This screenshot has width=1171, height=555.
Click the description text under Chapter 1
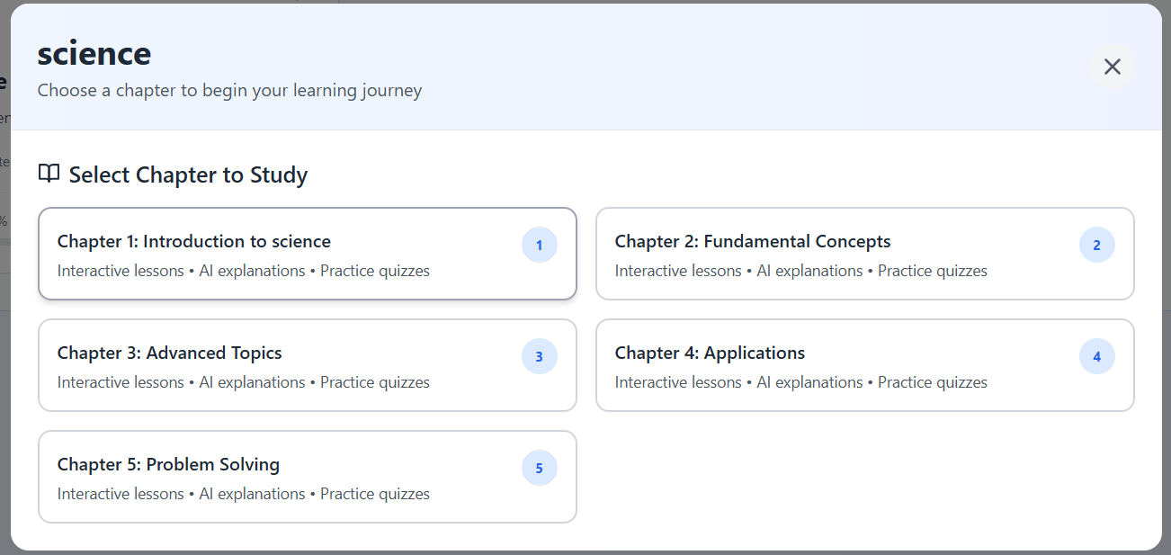point(244,271)
